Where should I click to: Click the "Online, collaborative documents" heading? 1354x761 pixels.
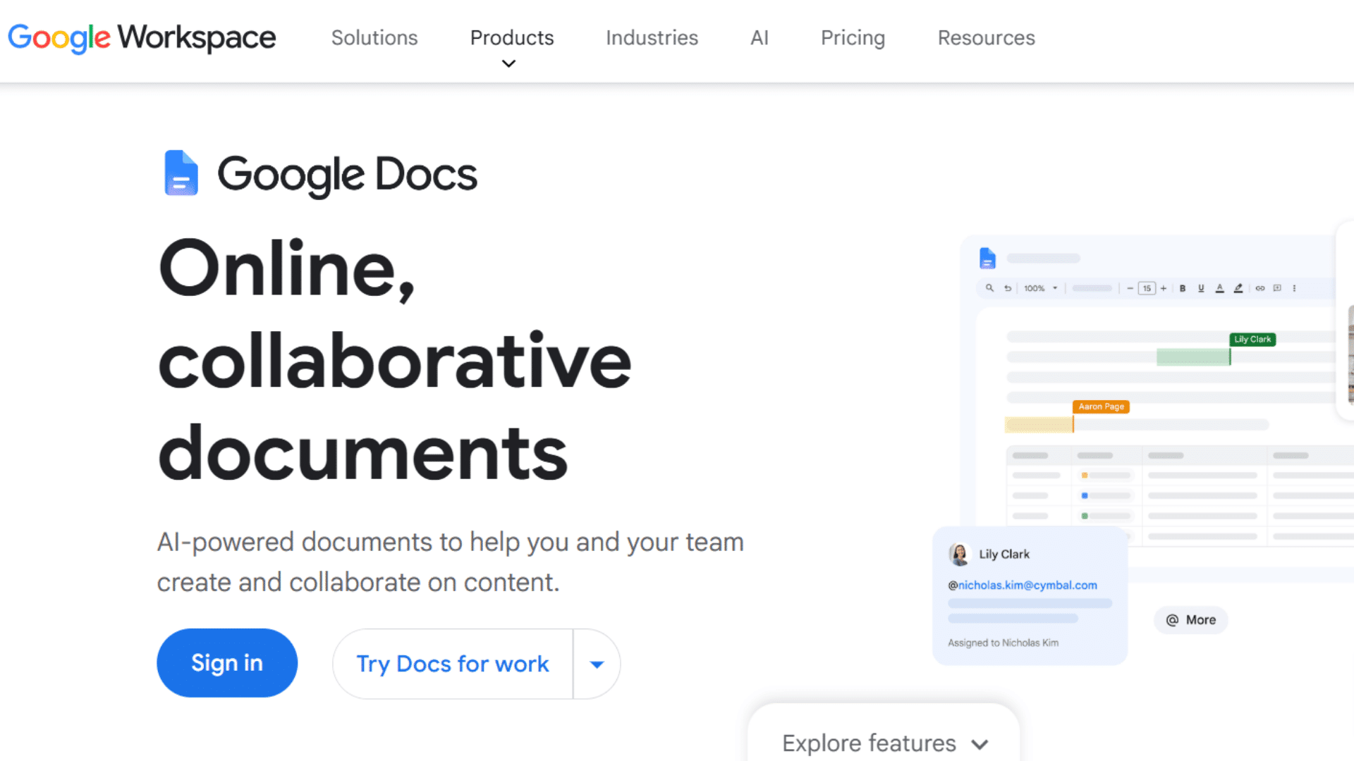pyautogui.click(x=395, y=359)
